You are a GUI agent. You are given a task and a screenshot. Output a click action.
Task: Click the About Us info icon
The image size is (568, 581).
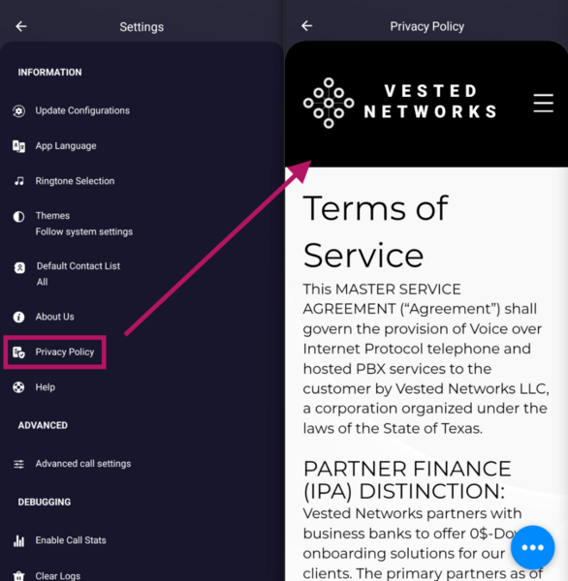point(19,317)
